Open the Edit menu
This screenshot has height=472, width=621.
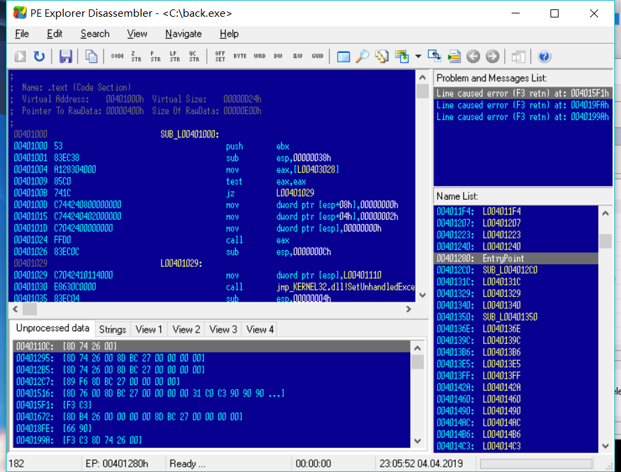[54, 34]
